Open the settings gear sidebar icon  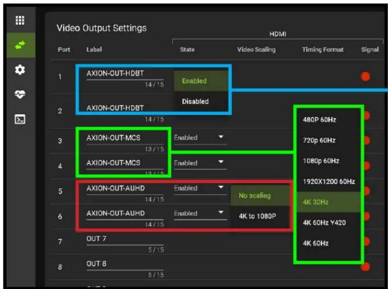point(20,70)
